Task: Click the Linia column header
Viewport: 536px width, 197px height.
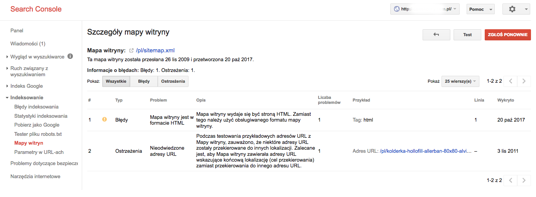Action: tap(479, 100)
